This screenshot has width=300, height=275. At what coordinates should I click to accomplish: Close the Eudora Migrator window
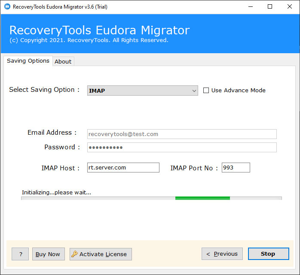coord(290,7)
